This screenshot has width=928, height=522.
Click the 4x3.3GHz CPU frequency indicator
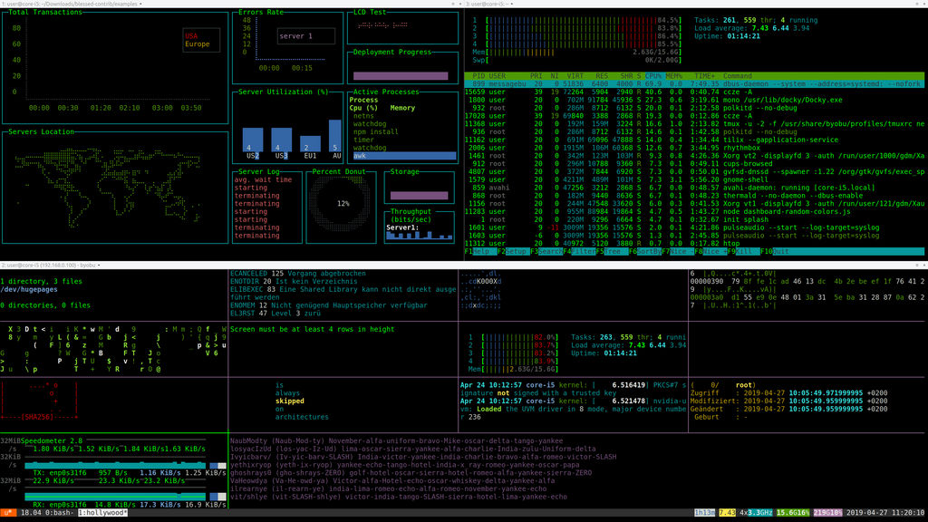point(755,511)
